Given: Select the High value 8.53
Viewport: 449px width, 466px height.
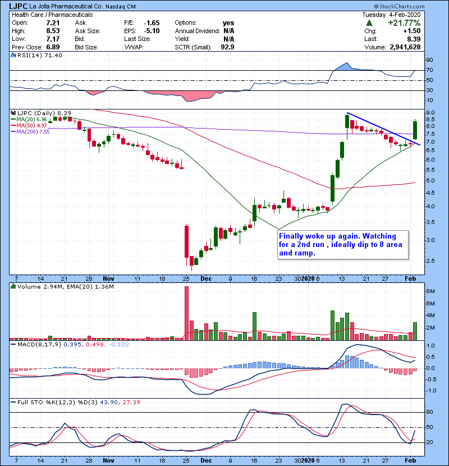Looking at the screenshot, I should coord(53,31).
